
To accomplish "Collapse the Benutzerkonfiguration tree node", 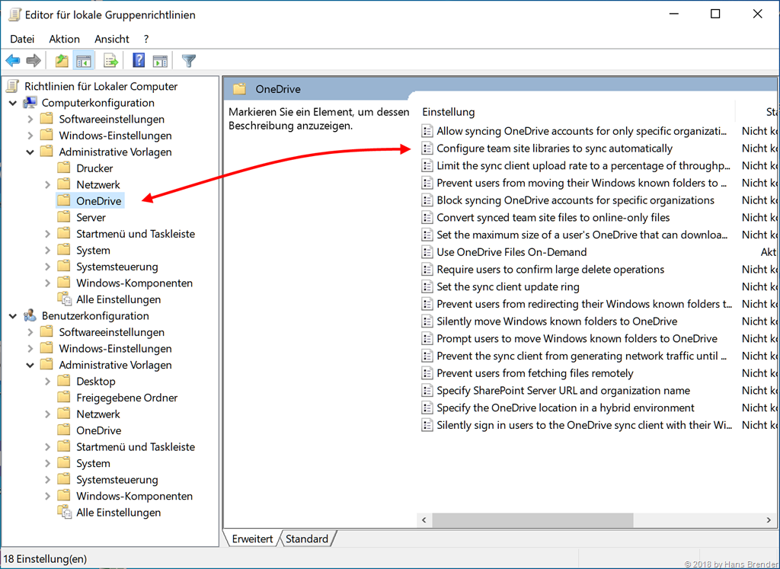I will tap(13, 316).
